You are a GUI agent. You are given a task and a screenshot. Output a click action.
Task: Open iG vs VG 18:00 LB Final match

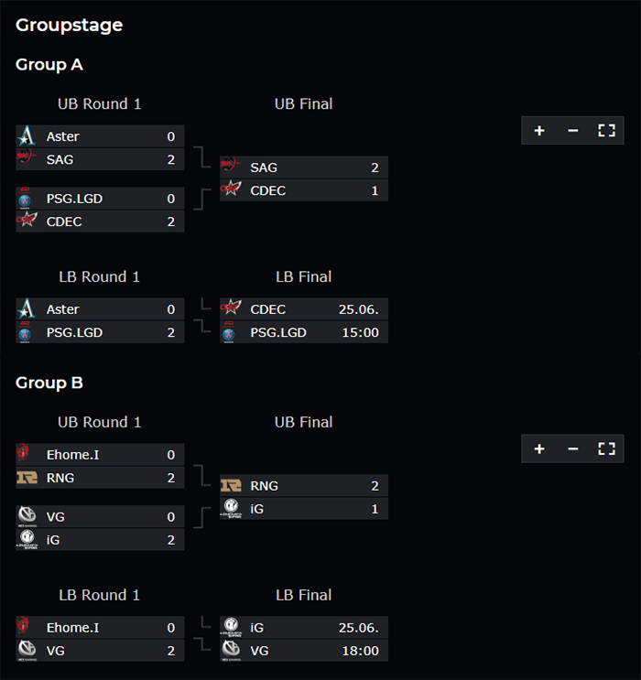click(304, 639)
